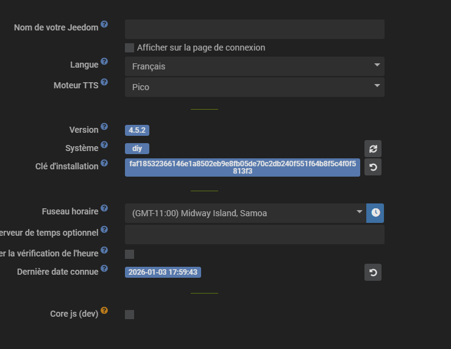Screen dimensions: 451x349
Task: Click the refresh icon for Système
Action: pos(373,149)
